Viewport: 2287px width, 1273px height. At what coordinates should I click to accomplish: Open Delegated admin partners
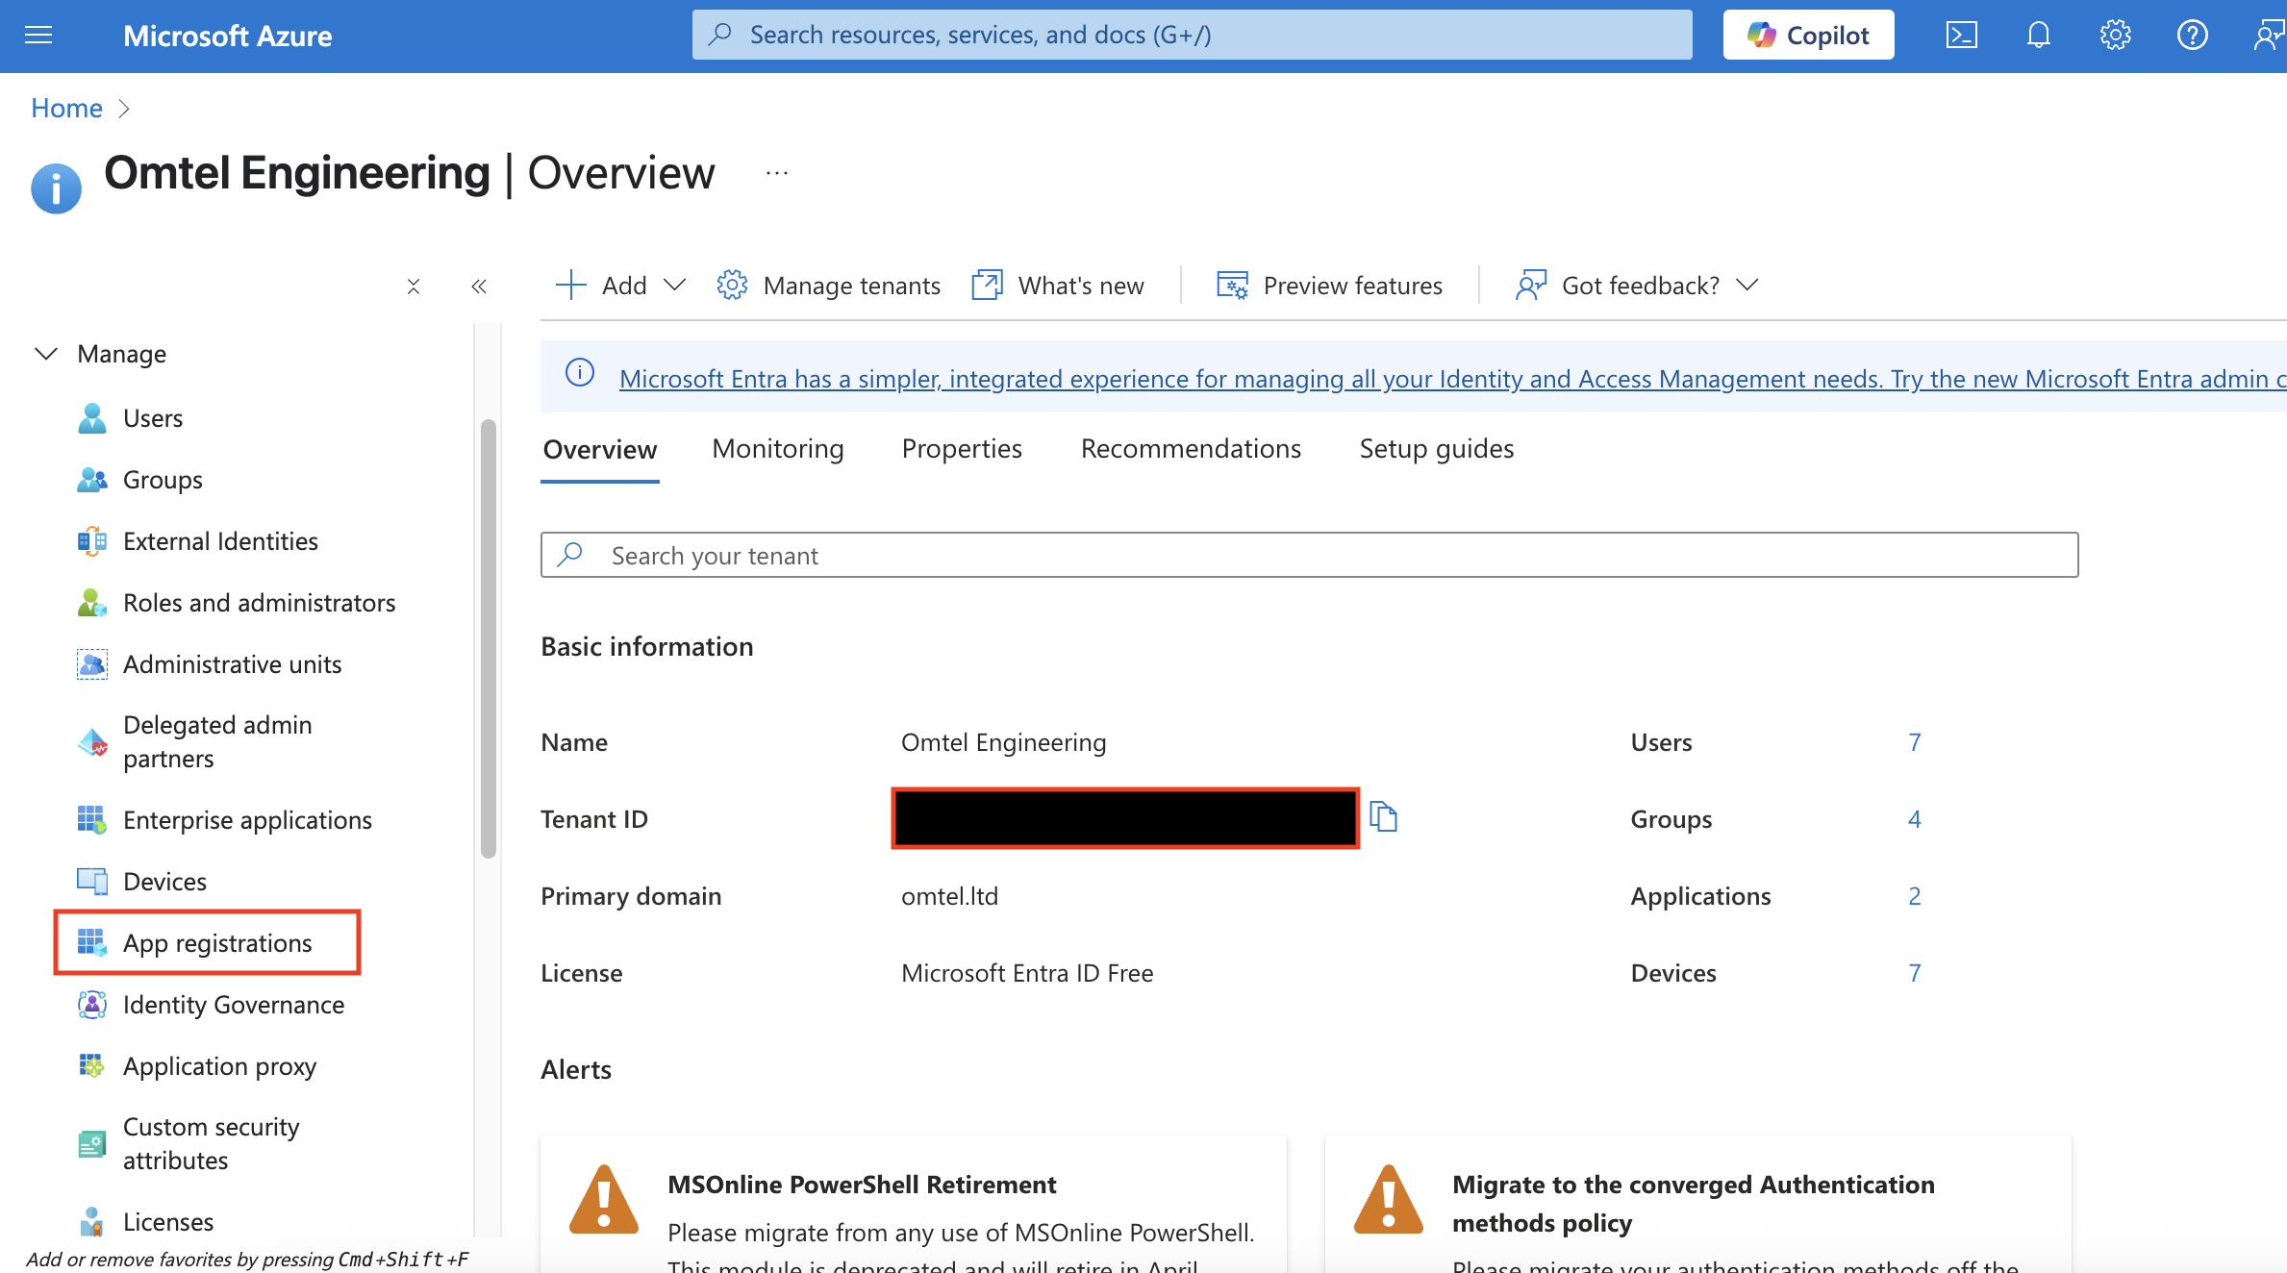pos(217,741)
